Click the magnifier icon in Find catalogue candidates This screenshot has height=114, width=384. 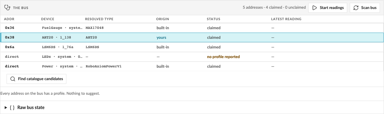pyautogui.click(x=13, y=79)
